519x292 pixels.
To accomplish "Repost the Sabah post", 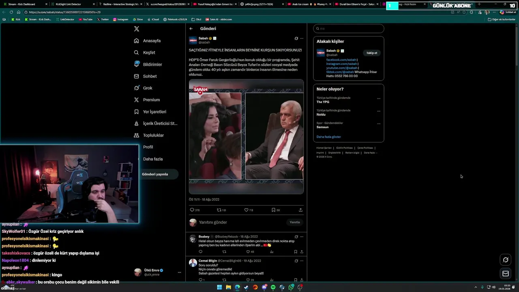I will point(221,210).
